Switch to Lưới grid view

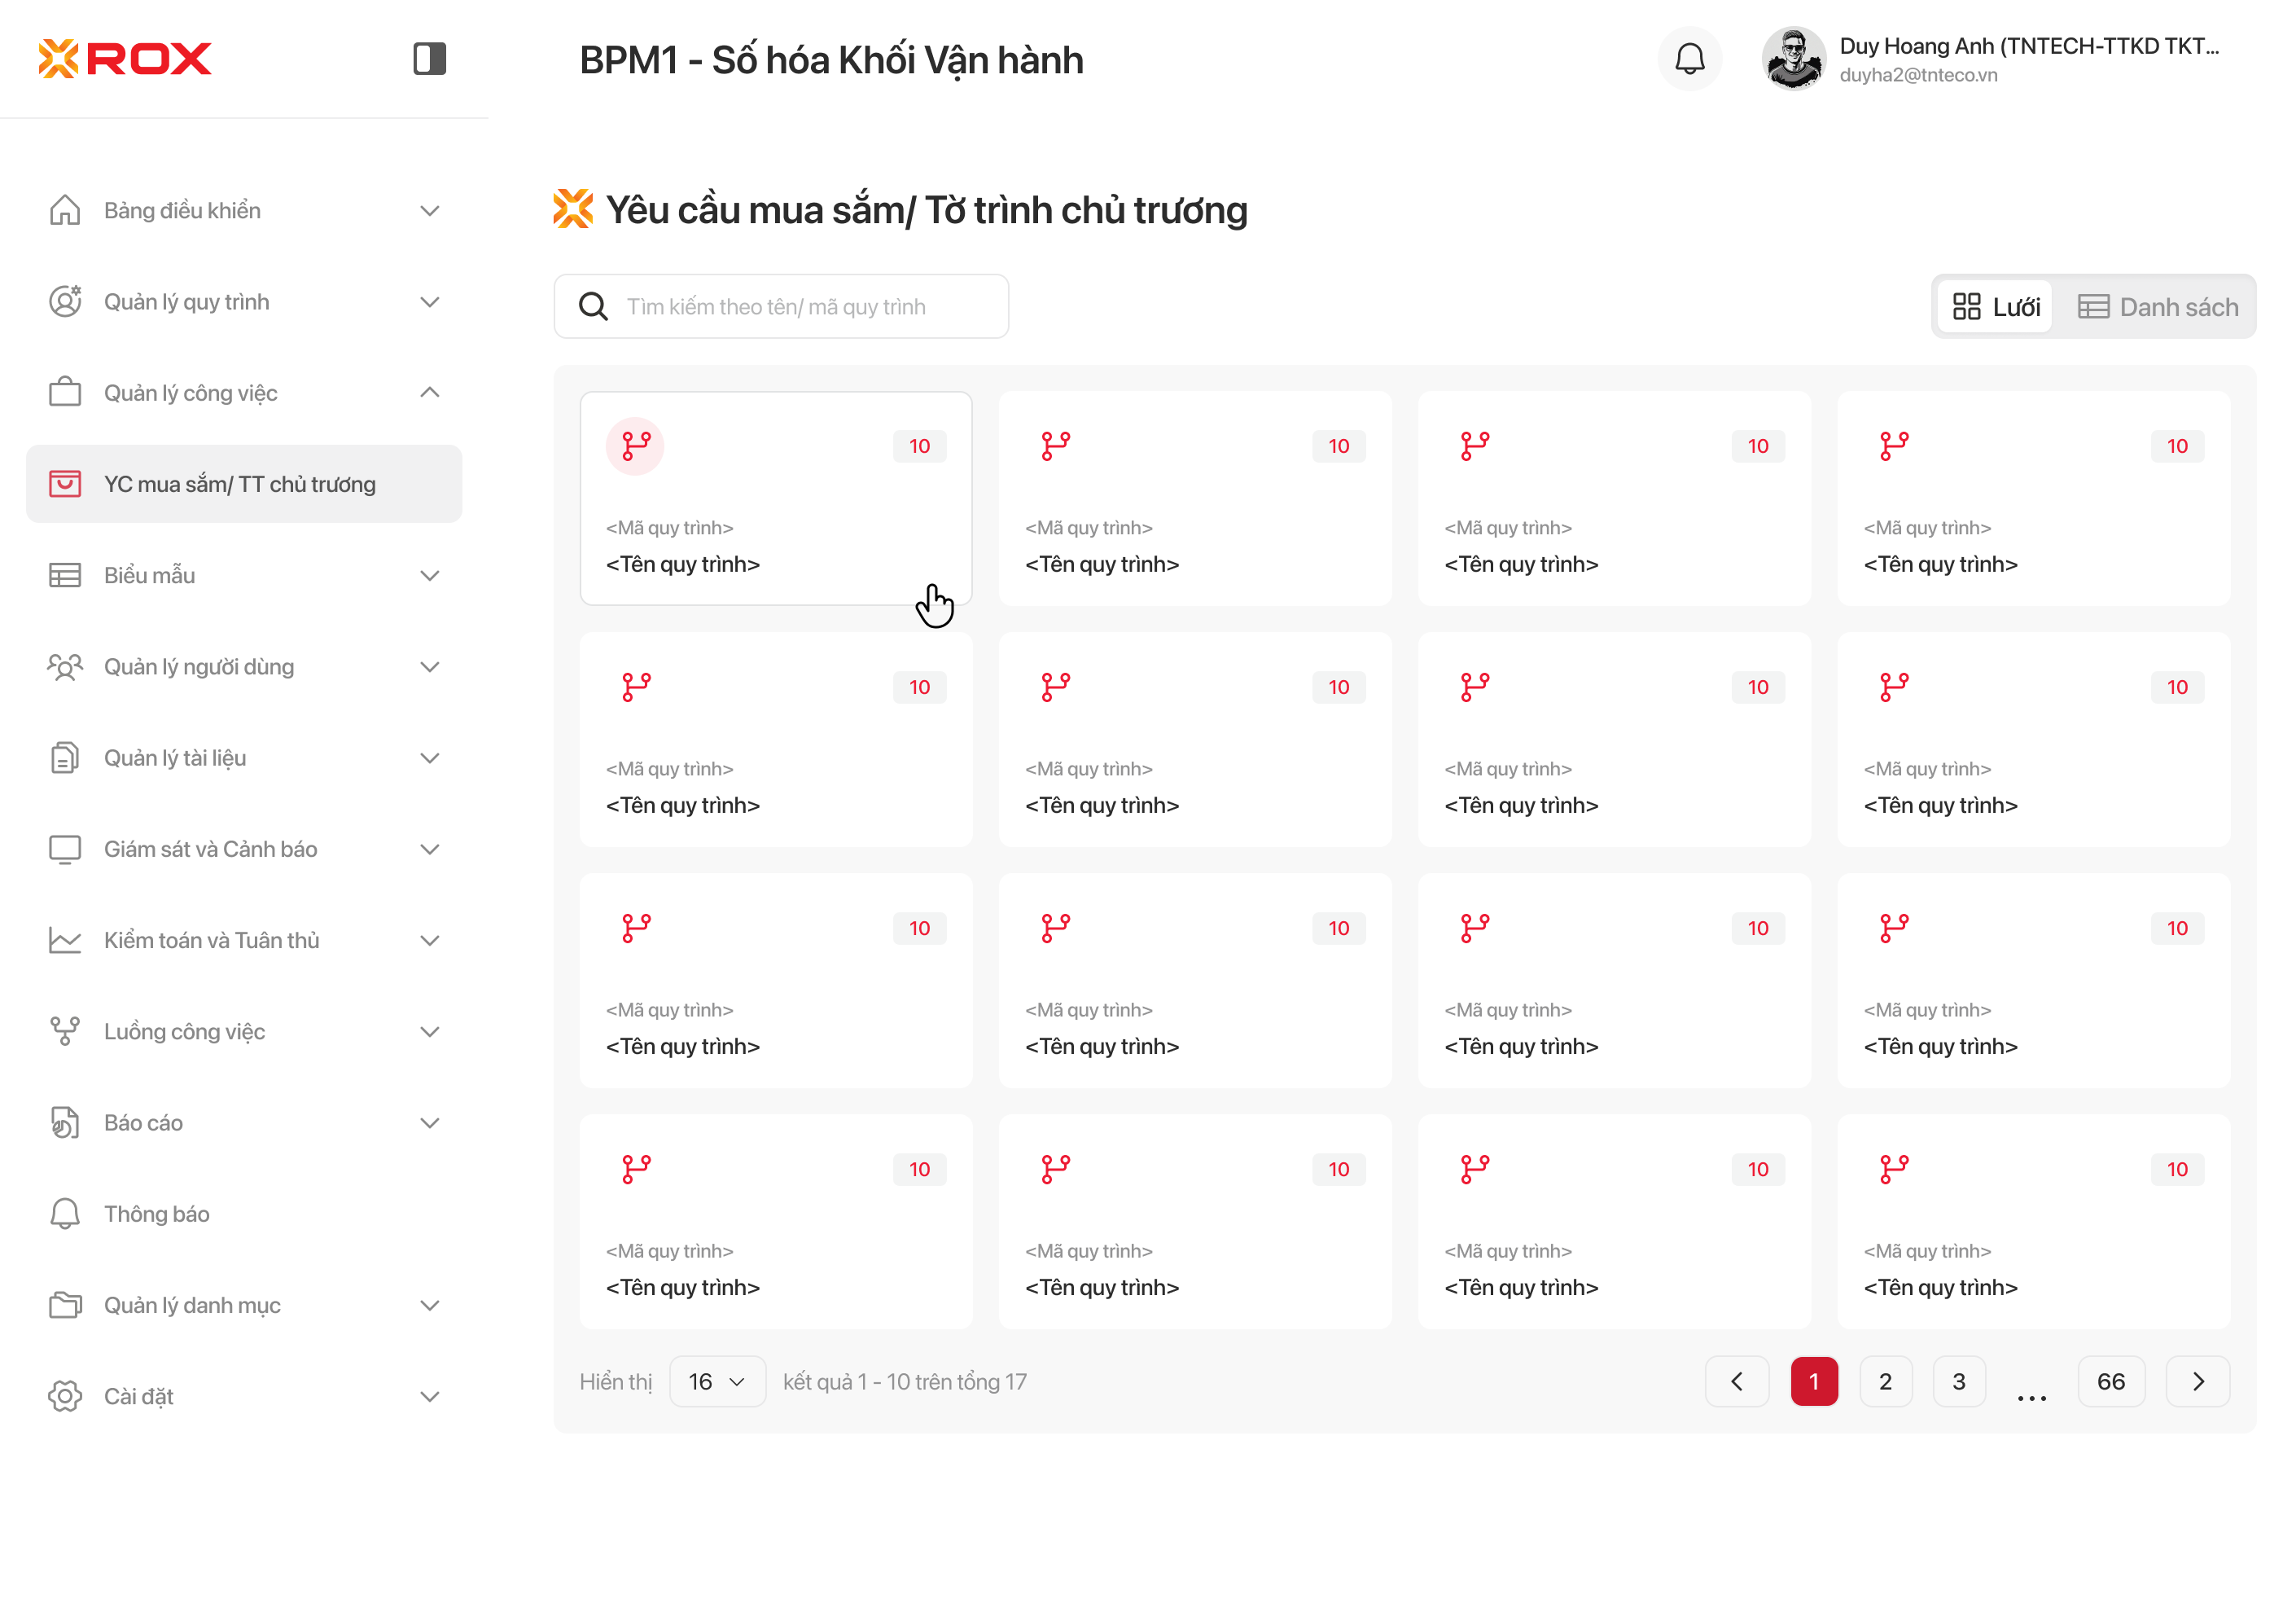1995,306
